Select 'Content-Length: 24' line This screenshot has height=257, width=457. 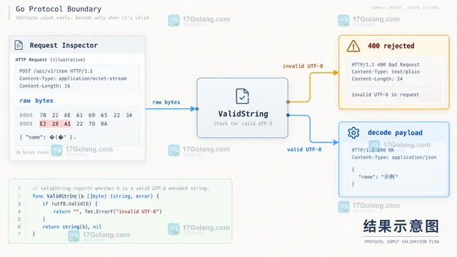click(377, 79)
